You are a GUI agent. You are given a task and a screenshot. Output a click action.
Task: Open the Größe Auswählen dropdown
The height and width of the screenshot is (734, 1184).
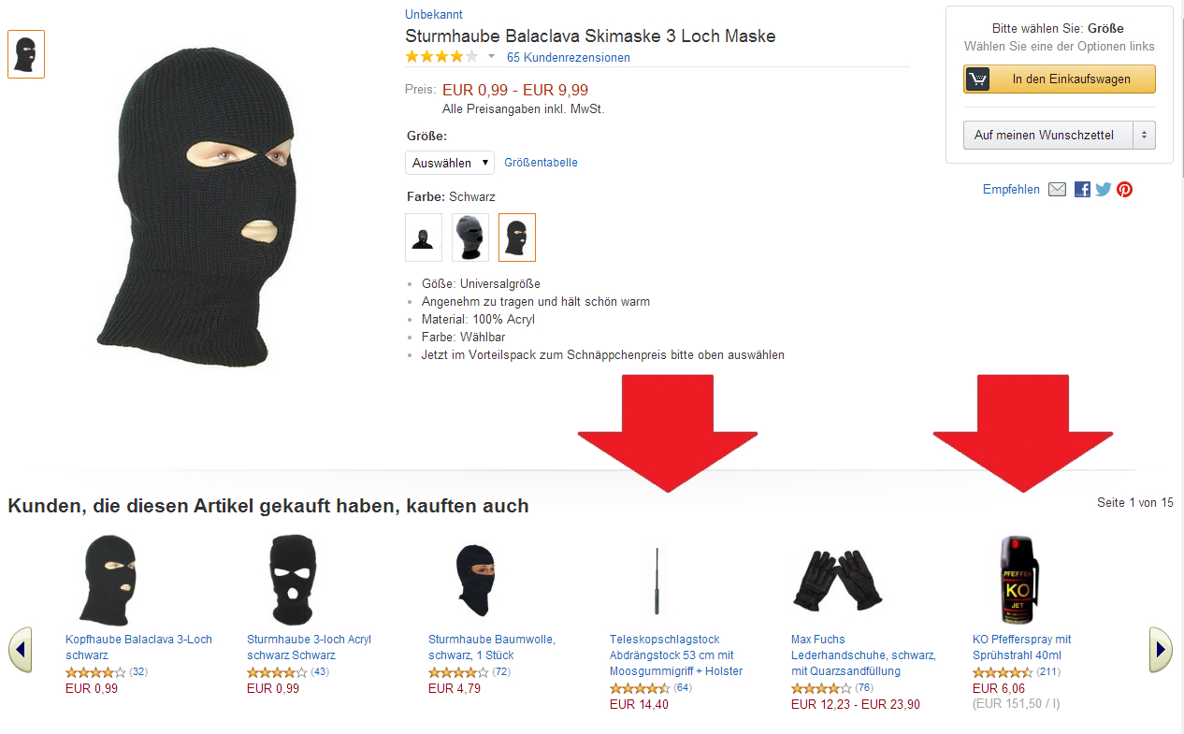point(450,163)
